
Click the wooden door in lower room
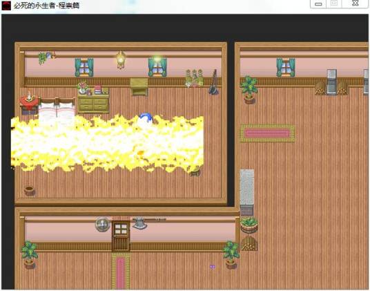pyautogui.click(x=121, y=236)
